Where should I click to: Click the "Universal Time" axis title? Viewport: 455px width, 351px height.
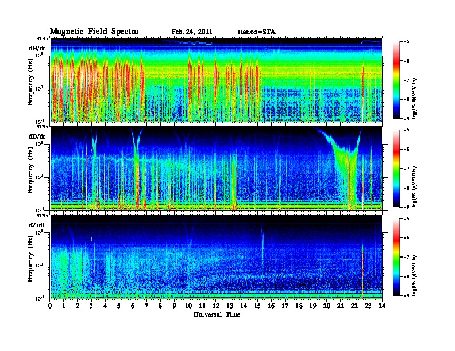tap(217, 314)
